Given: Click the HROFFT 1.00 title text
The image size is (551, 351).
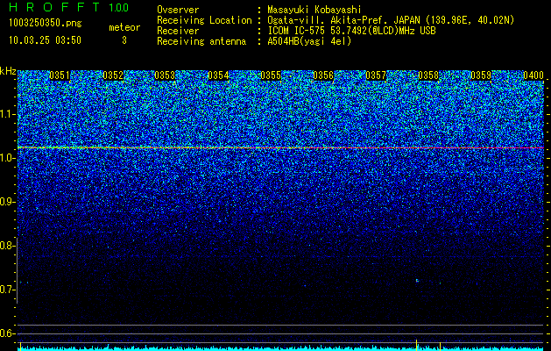Looking at the screenshot, I should (x=68, y=7).
